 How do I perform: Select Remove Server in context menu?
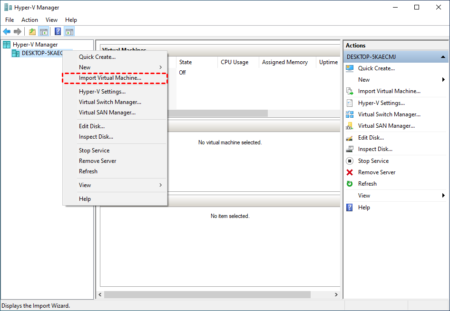115,161
